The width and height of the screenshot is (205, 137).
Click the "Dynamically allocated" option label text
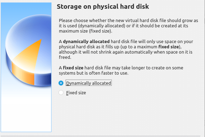click(x=89, y=83)
